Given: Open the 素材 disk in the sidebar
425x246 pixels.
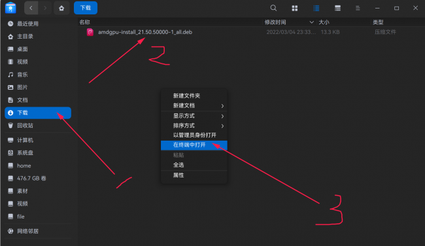Looking at the screenshot, I should 38,191.
